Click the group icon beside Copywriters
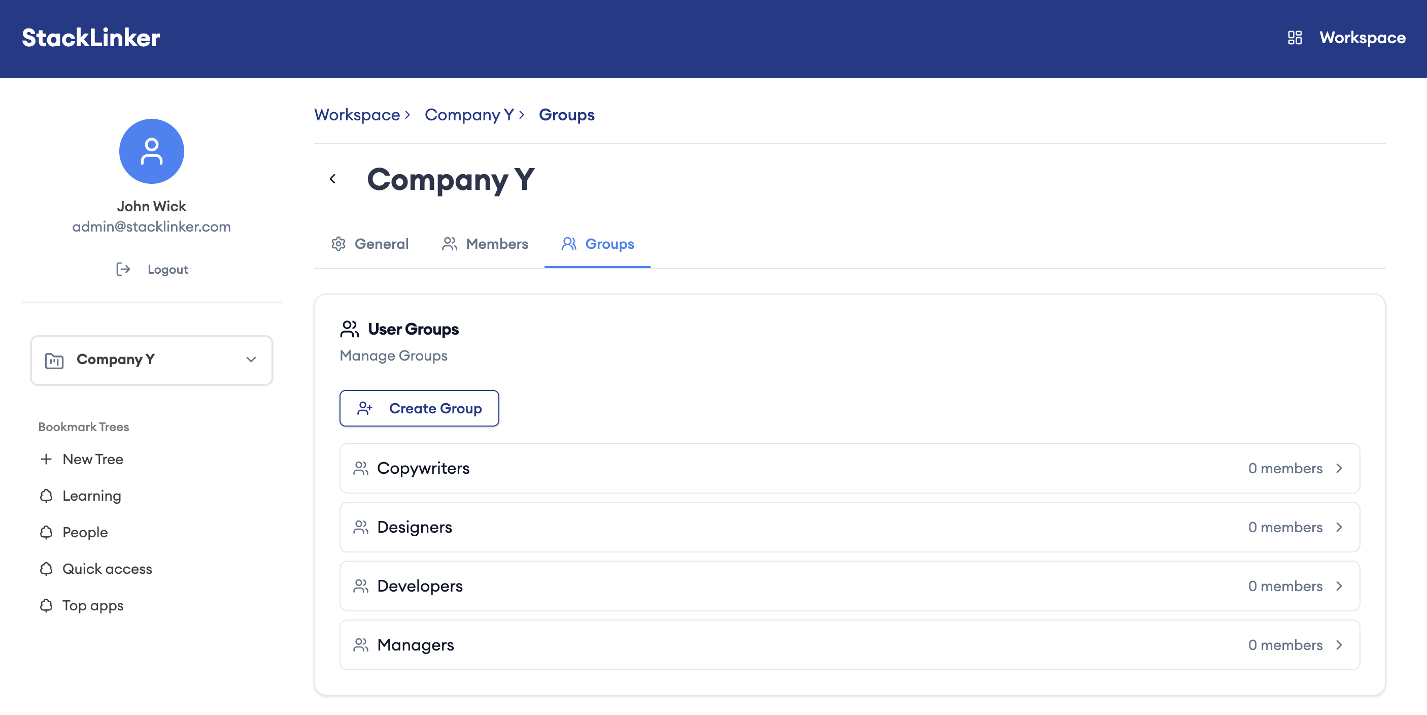1427x715 pixels. point(361,468)
